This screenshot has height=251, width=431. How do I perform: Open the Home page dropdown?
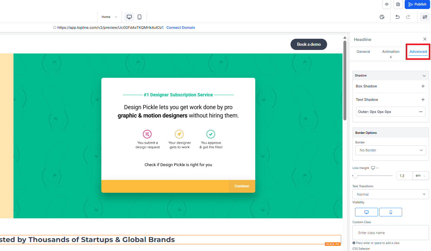tap(109, 17)
